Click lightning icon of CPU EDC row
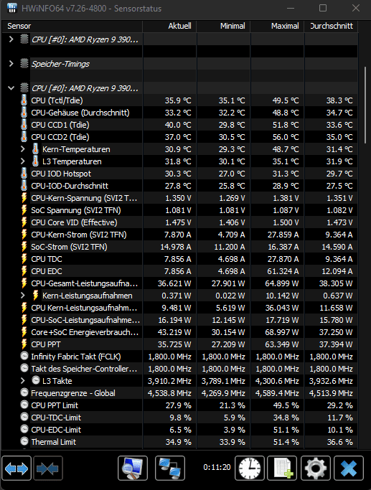 [24, 271]
